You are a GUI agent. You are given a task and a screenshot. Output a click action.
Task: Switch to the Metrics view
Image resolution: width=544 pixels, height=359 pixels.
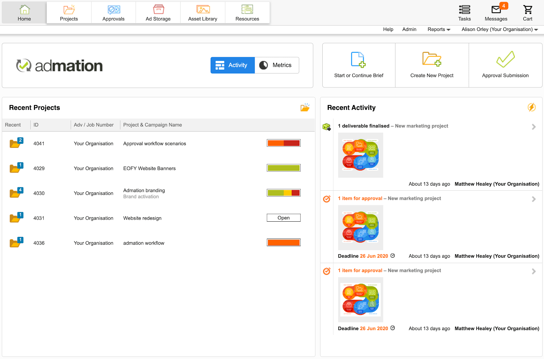pos(276,65)
